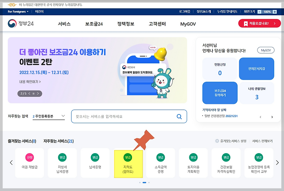Click the 로그아웃 link
The image size is (284, 191).
(x=184, y=12)
